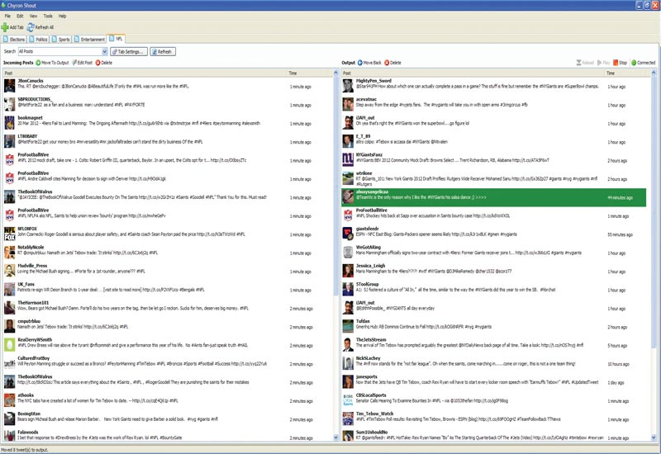Viewport: 661px width, 454px height.
Task: Click the NFLonFOX avatar in incoming posts
Action: 10,234
